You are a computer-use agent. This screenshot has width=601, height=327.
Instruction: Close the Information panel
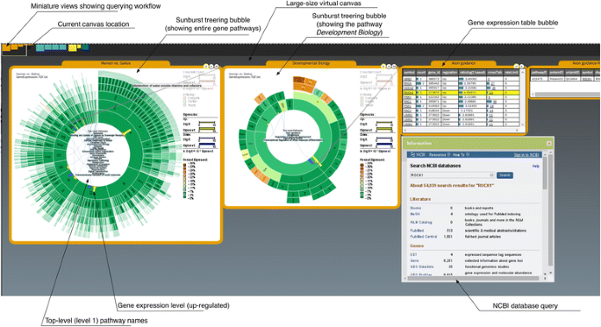pyautogui.click(x=549, y=143)
